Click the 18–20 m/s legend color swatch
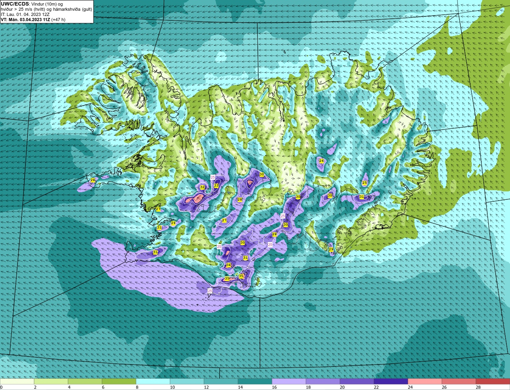This screenshot has width=510, height=390. [x=323, y=382]
